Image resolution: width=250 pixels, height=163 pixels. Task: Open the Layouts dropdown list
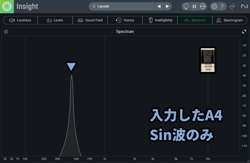tap(122, 6)
